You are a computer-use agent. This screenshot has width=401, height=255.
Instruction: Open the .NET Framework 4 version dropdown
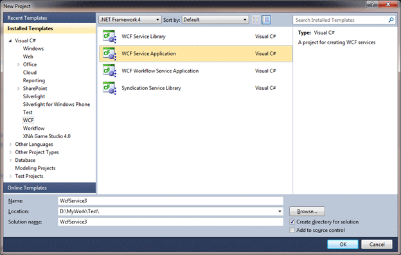coord(130,20)
